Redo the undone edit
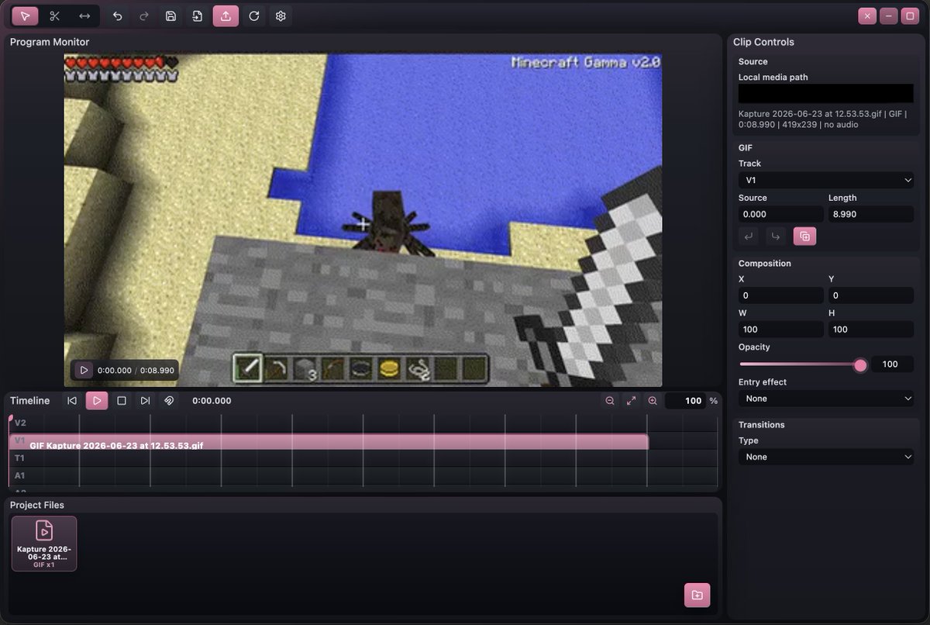 click(x=144, y=16)
